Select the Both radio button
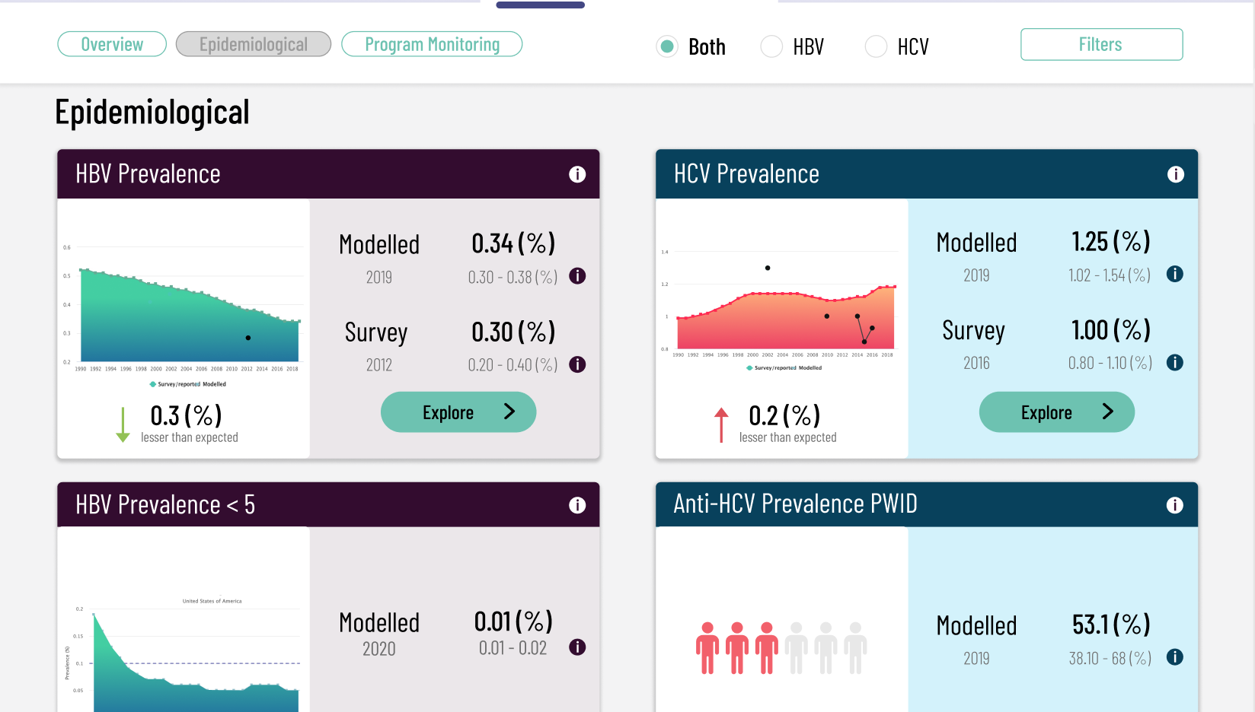 [x=667, y=46]
